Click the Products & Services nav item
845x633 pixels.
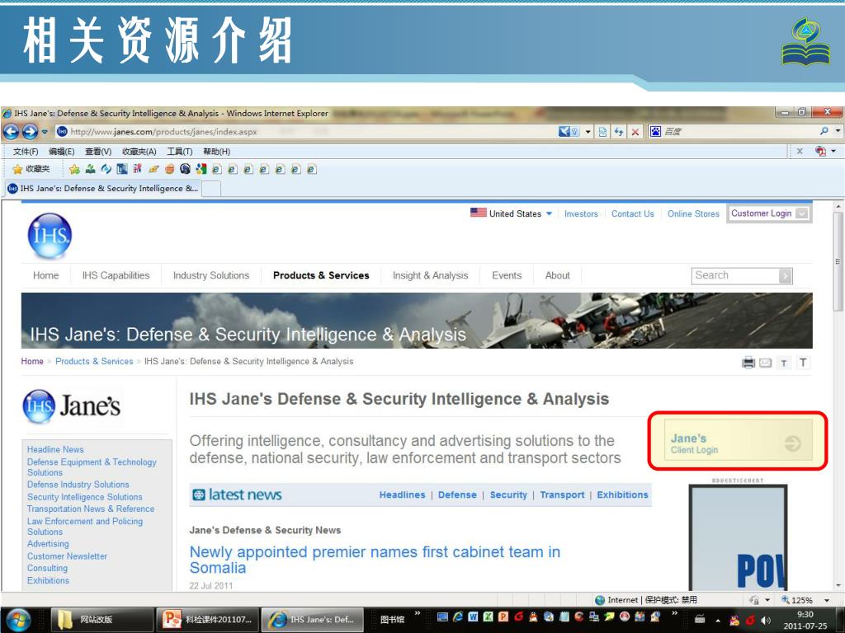[x=321, y=275]
